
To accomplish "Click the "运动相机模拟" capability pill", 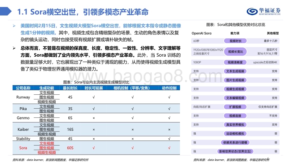I will (235, 134).
